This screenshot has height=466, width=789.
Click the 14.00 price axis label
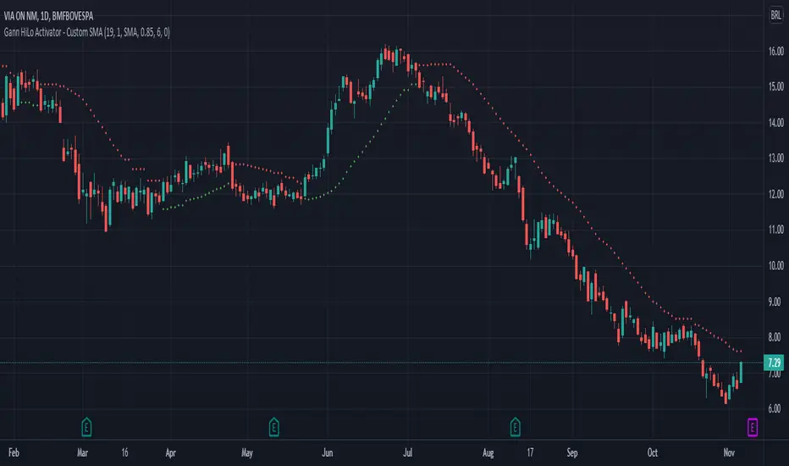(x=776, y=122)
